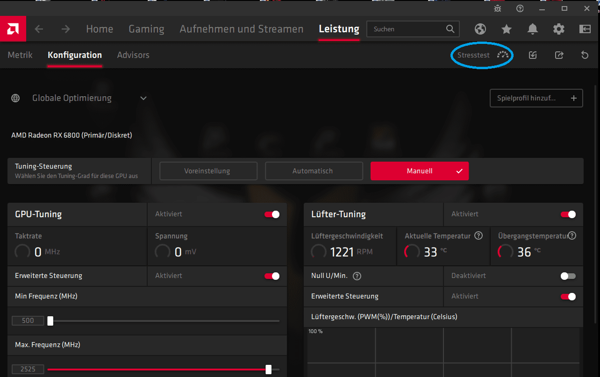This screenshot has height=377, width=600.
Task: Click the search magnifier icon
Action: click(450, 29)
